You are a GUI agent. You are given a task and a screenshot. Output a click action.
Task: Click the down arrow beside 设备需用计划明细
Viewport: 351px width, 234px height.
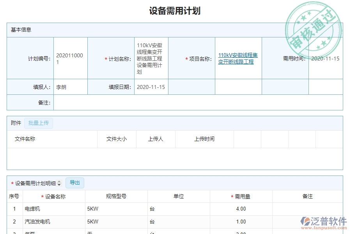(59, 184)
